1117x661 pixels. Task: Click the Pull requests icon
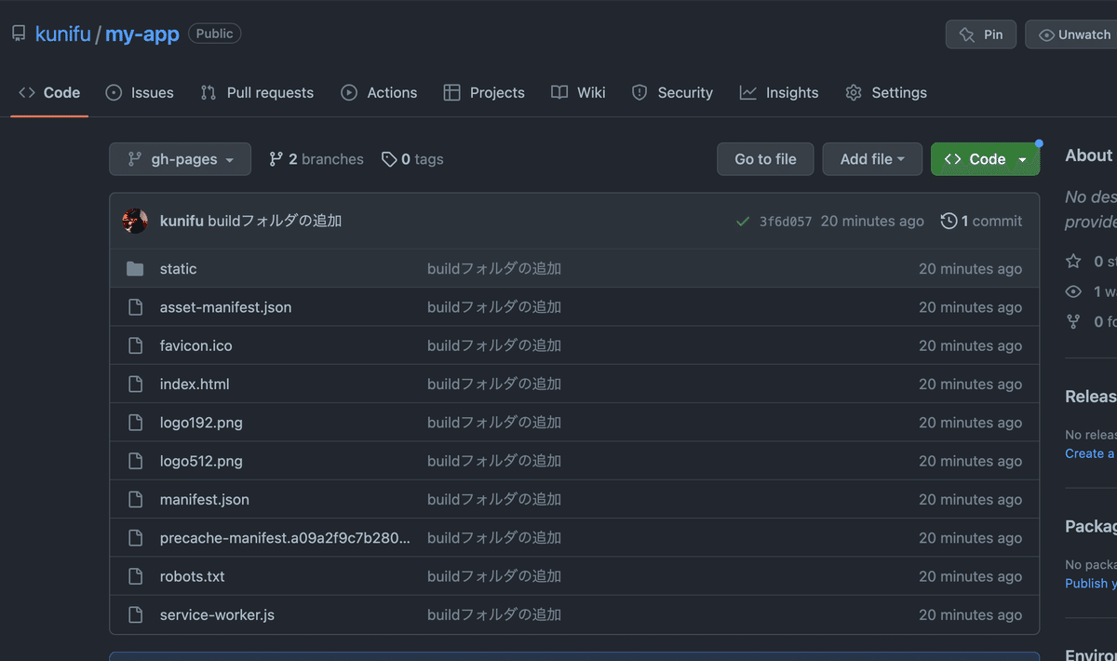click(207, 92)
